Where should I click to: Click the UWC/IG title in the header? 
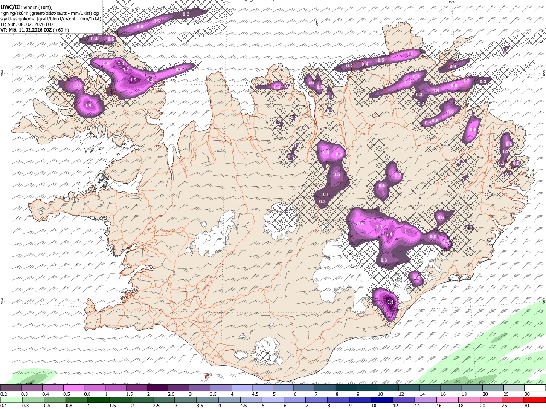pyautogui.click(x=11, y=7)
